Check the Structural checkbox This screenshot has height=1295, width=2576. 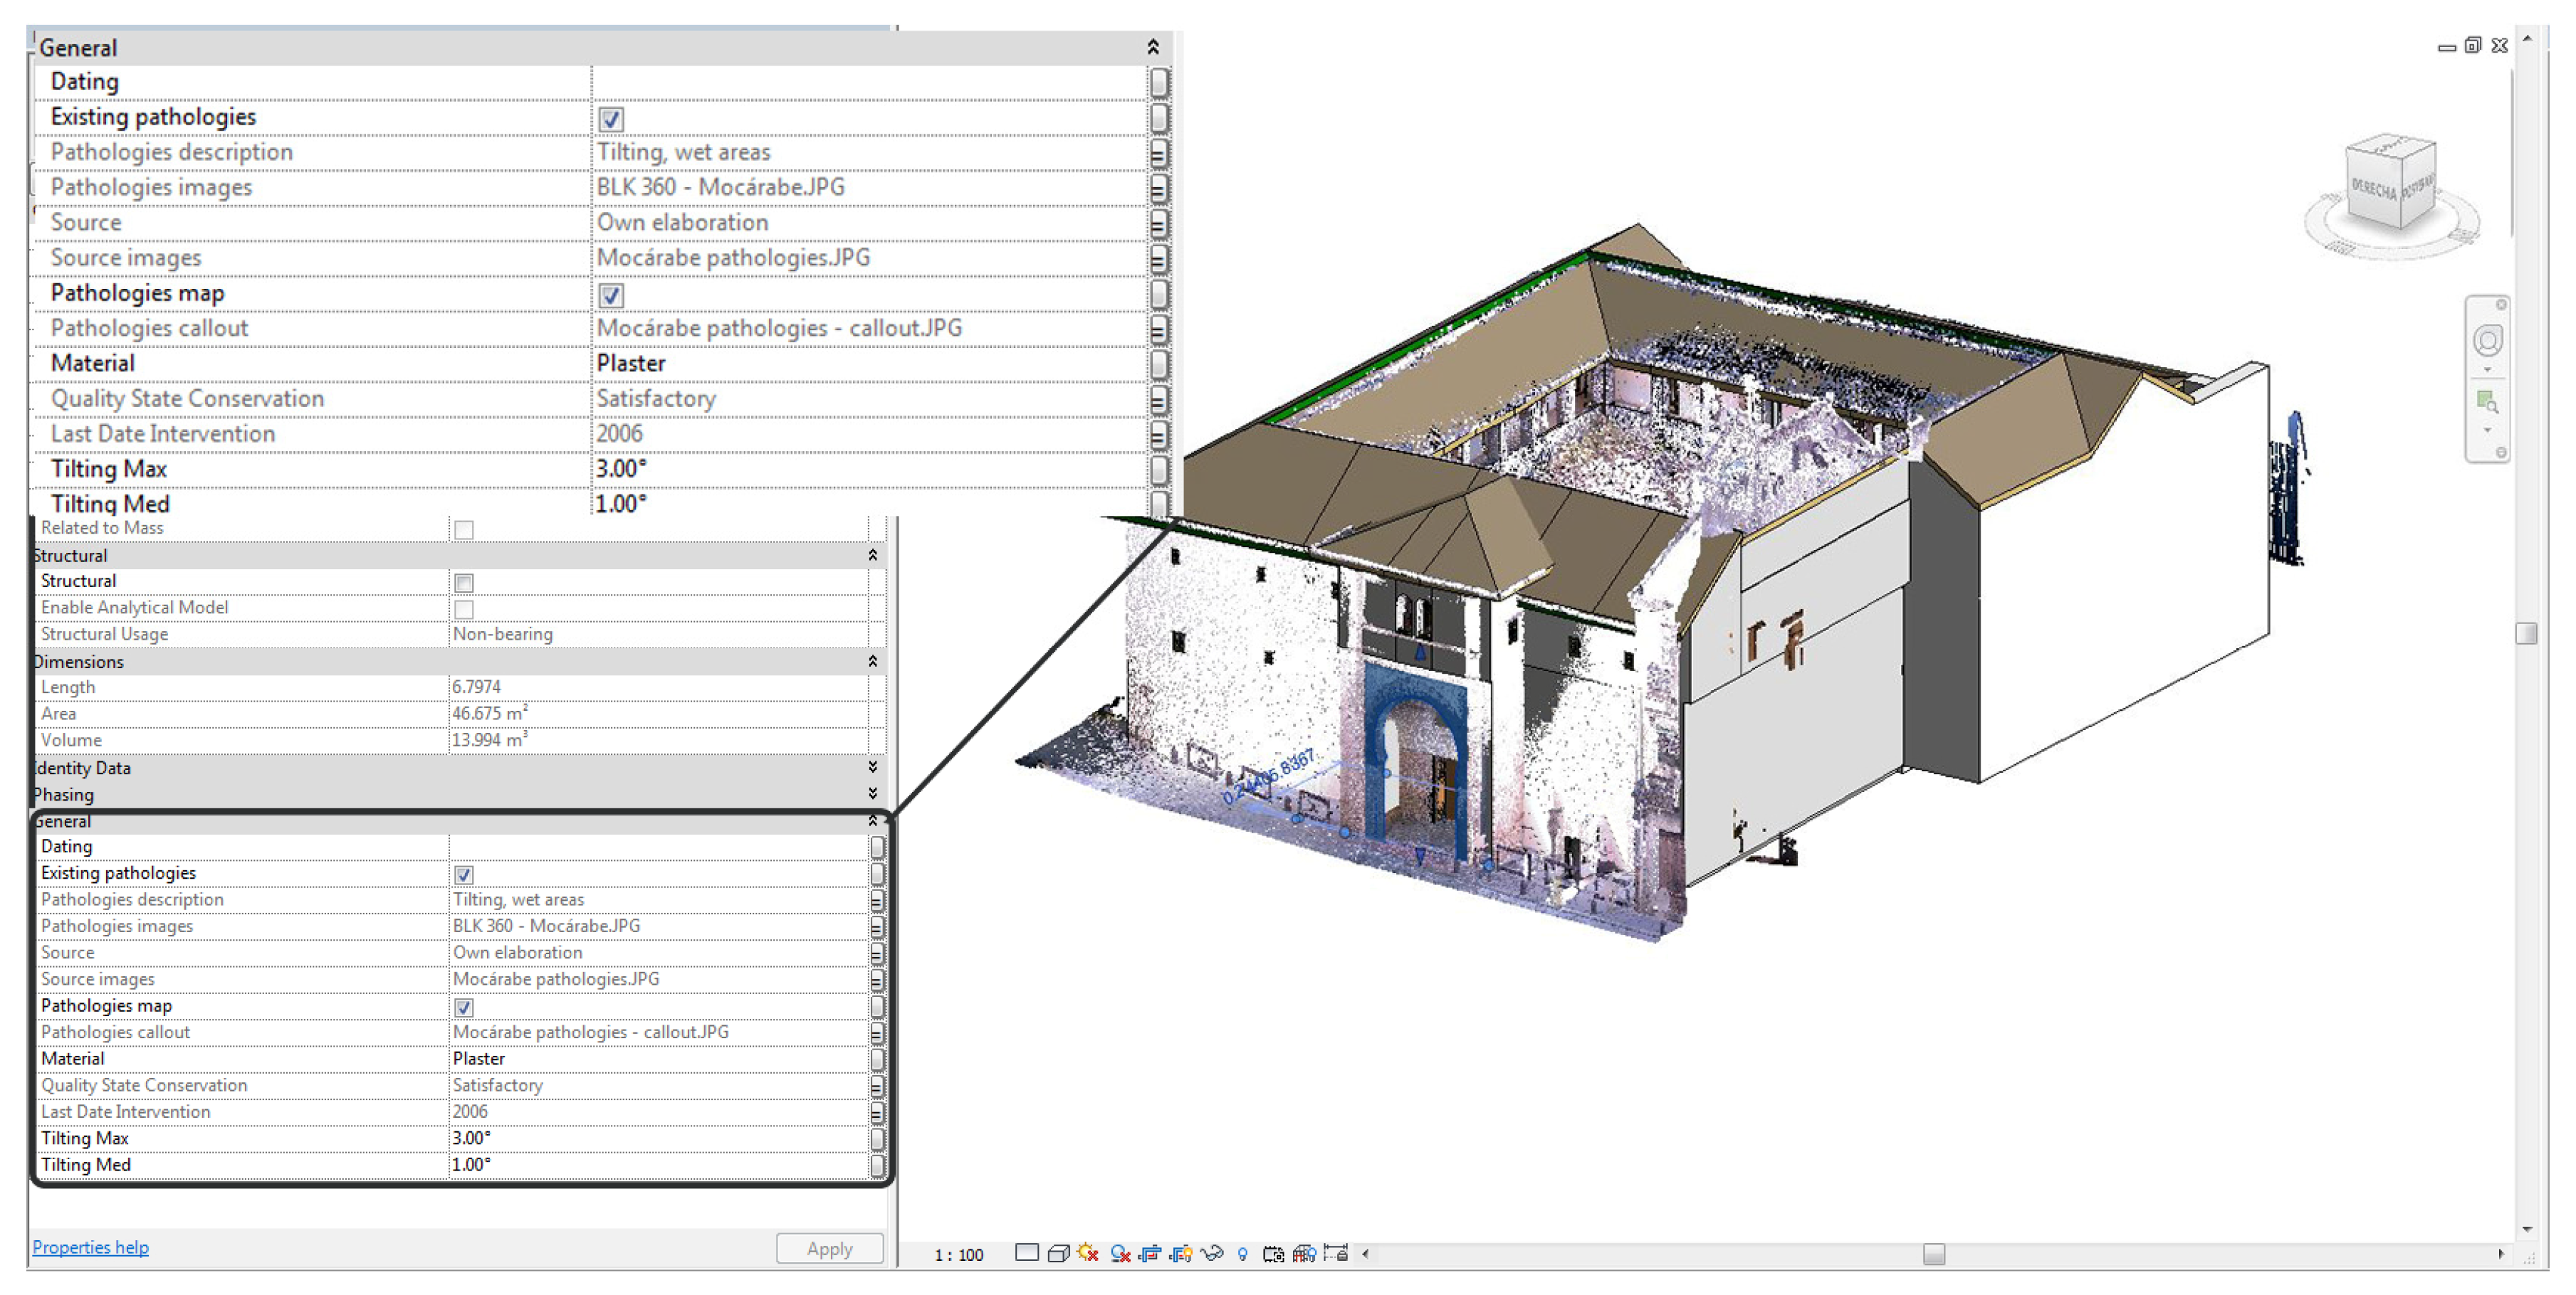pyautogui.click(x=464, y=583)
